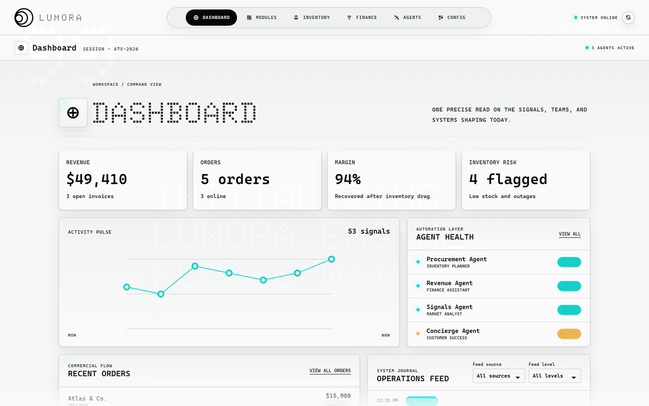
Task: Select the Procurement Agent row
Action: pyautogui.click(x=499, y=262)
